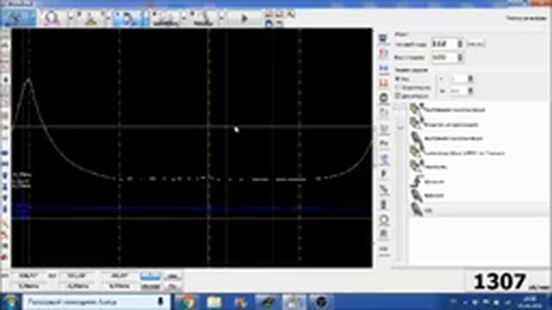Click the Alisa voice assistant search box

[97, 302]
